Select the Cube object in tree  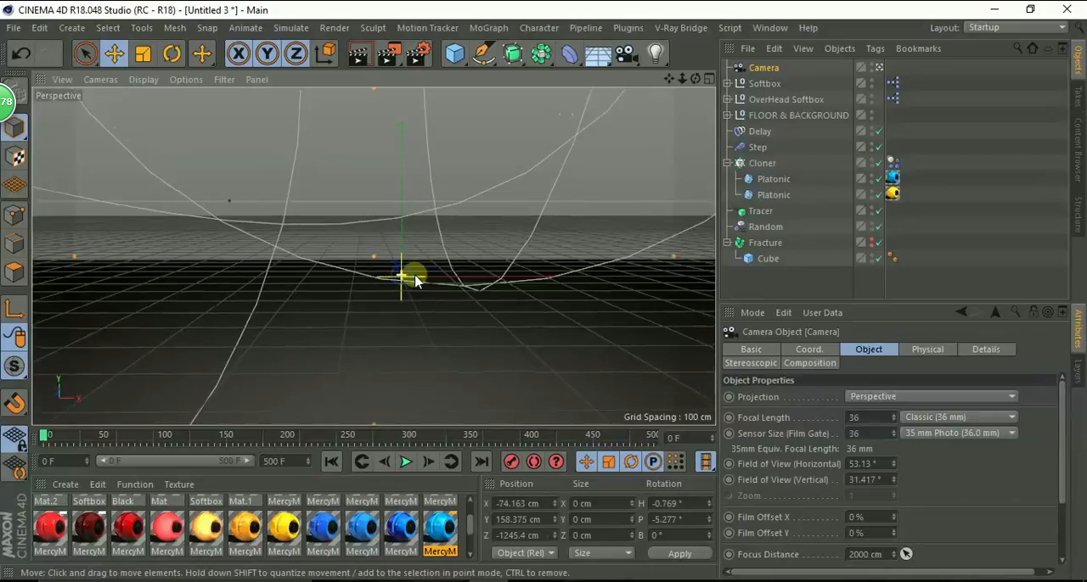click(768, 259)
